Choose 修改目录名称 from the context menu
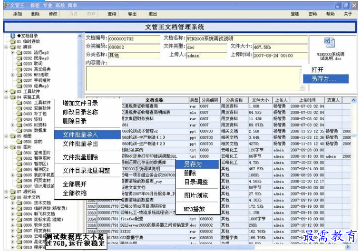Image resolution: width=361 pixels, height=251 pixels. coord(80,112)
